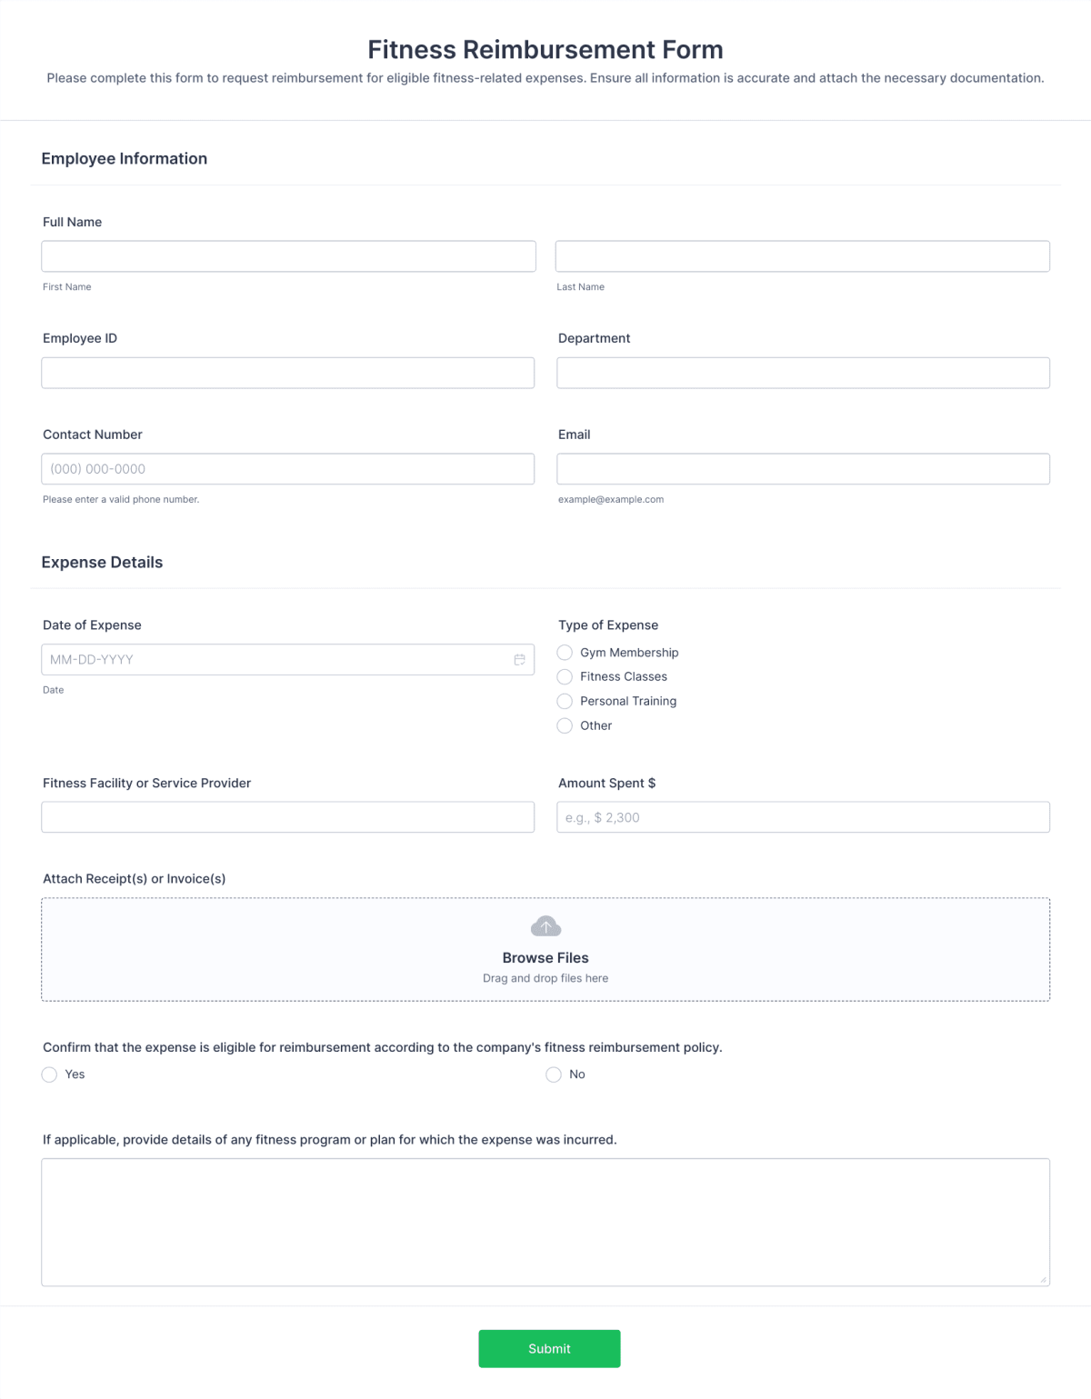
Task: Focus the Employee ID field
Action: [x=288, y=372]
